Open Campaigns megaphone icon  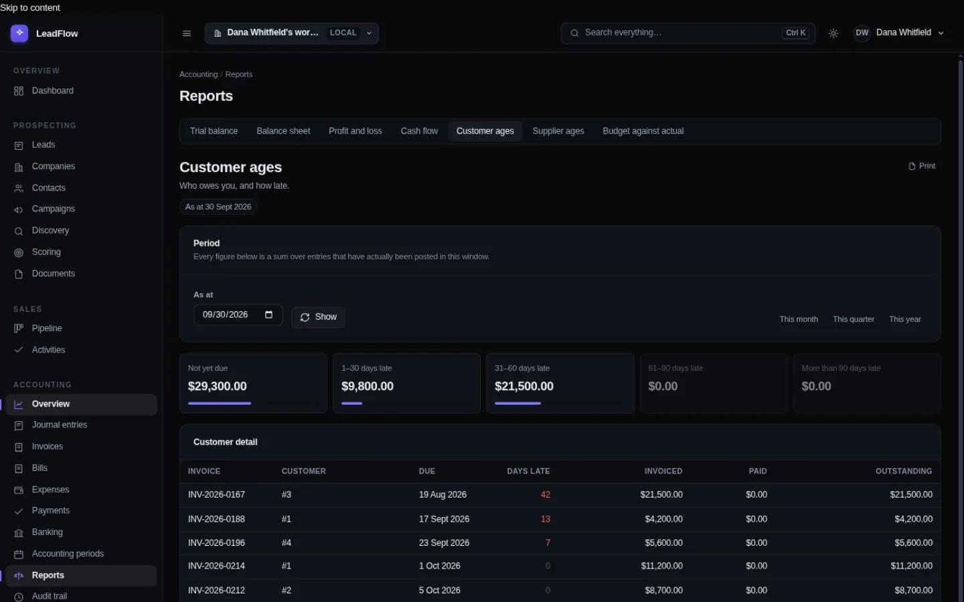pos(19,209)
